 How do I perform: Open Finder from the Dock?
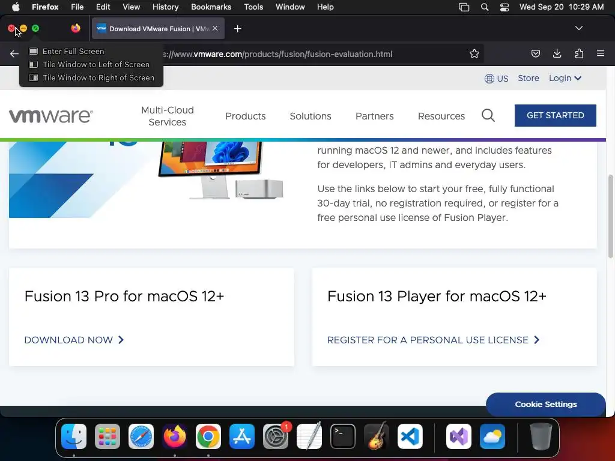[74, 436]
